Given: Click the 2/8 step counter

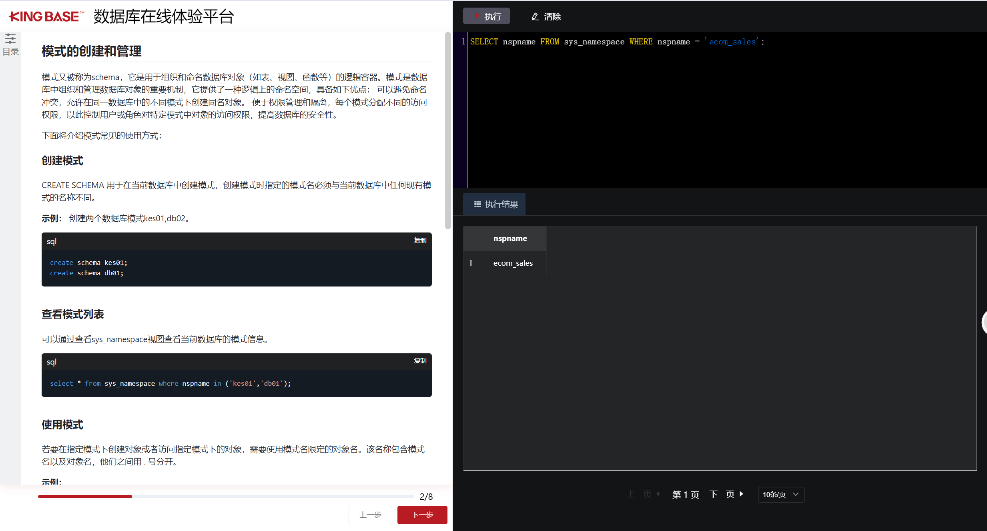Looking at the screenshot, I should pyautogui.click(x=426, y=497).
